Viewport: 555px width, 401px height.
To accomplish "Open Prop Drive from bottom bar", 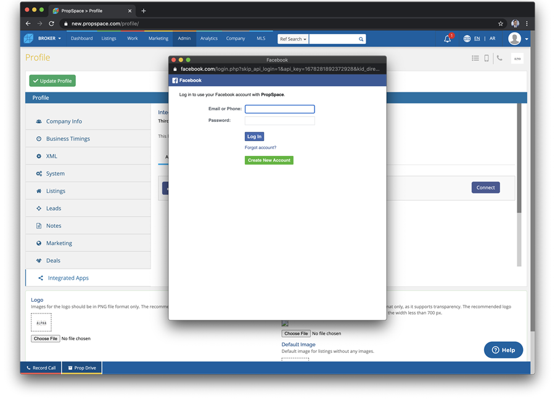I will coord(82,368).
